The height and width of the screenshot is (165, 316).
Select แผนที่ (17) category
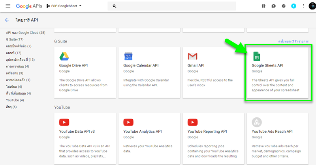pos(14,53)
